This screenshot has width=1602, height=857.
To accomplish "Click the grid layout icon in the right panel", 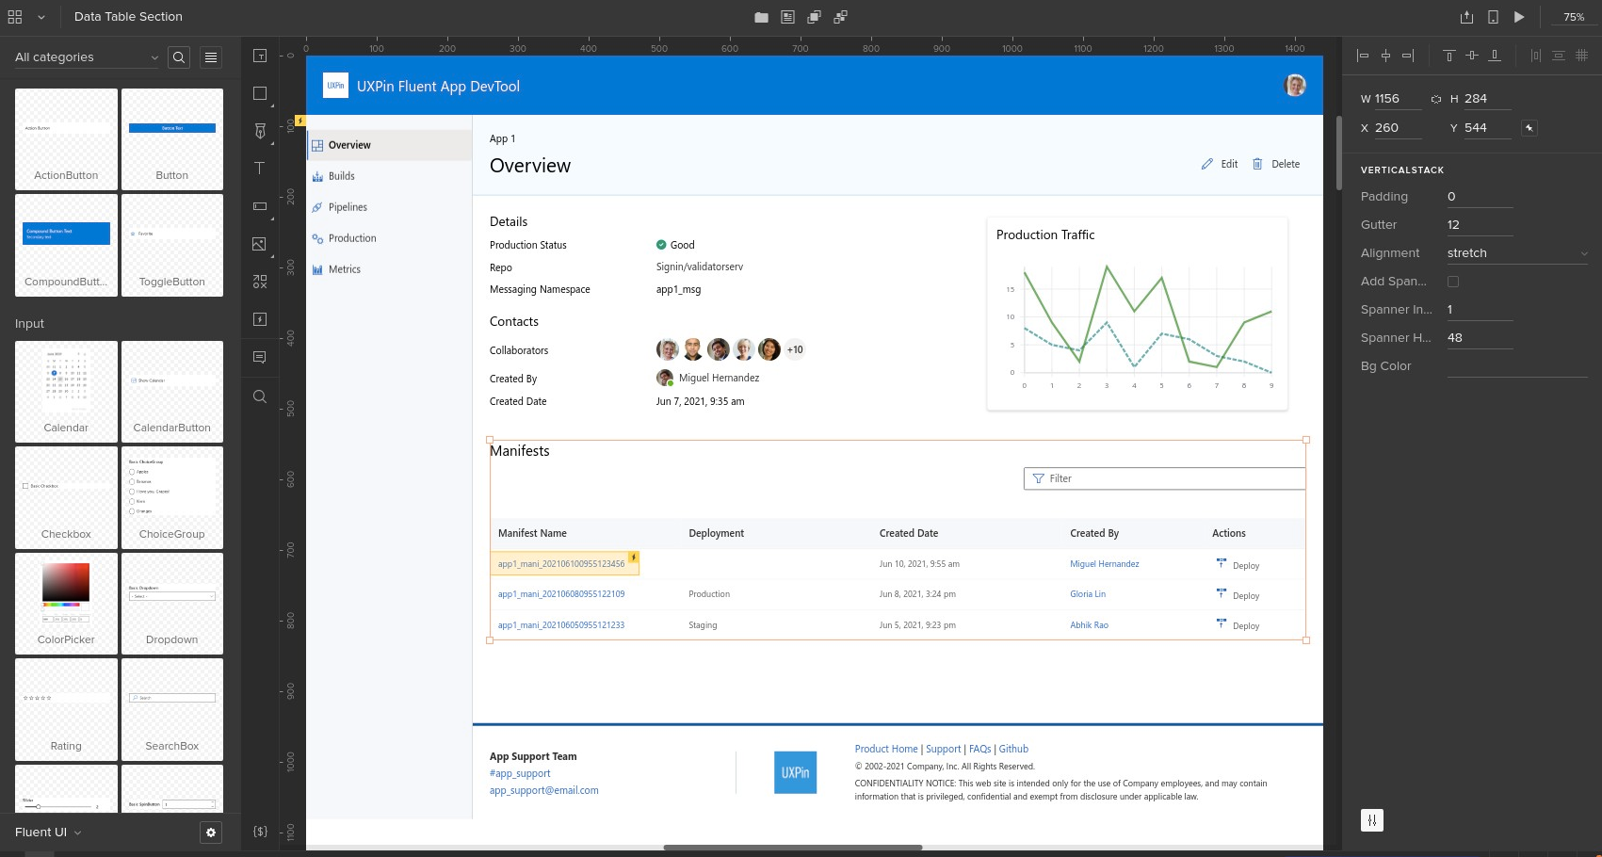I will [1581, 56].
